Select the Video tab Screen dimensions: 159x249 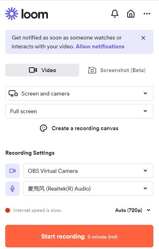[42, 70]
